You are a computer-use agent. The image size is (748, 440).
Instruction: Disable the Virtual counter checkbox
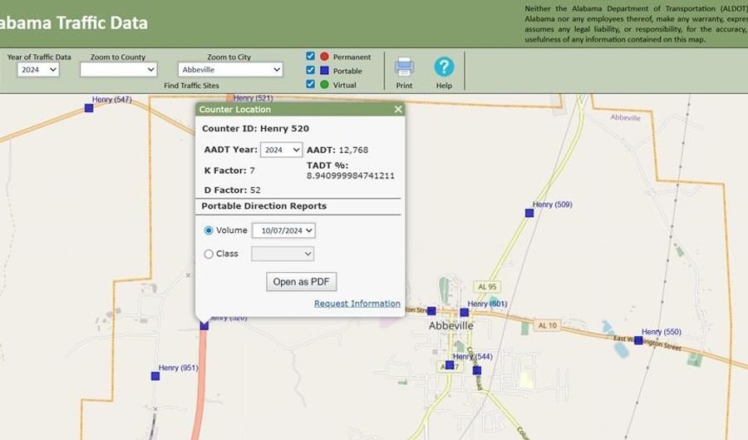tap(311, 84)
